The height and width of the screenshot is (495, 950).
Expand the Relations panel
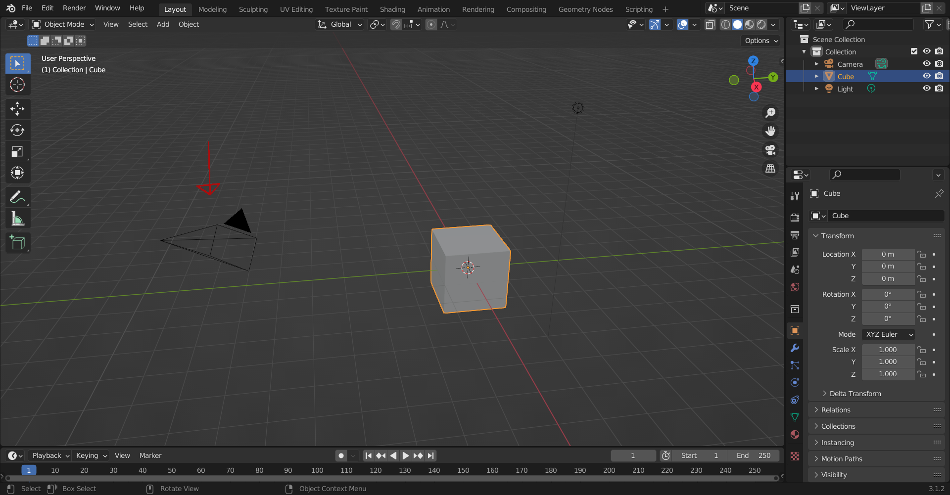pyautogui.click(x=877, y=410)
